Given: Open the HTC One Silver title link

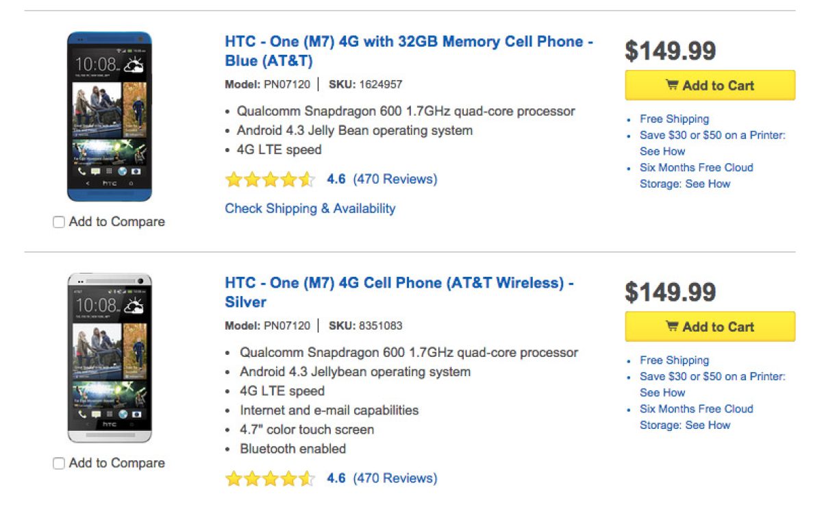Looking at the screenshot, I should pyautogui.click(x=399, y=292).
